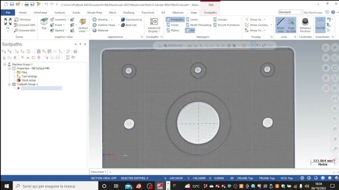This screenshot has height=190, width=339.
Task: Click the Rotation Position controller
Action: point(305,25)
